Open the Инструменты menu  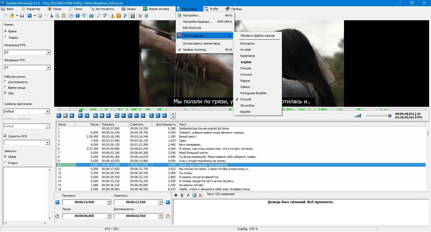[102, 9]
